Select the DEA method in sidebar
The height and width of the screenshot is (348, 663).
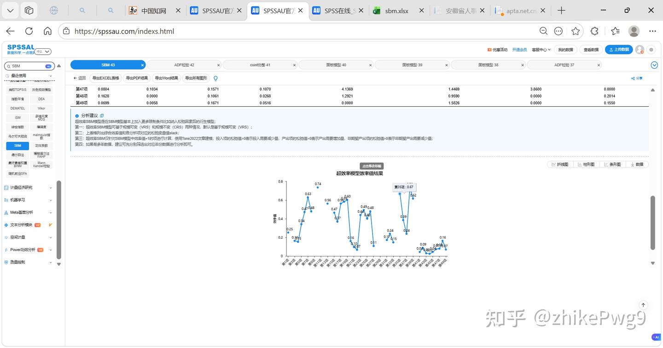tap(41, 99)
